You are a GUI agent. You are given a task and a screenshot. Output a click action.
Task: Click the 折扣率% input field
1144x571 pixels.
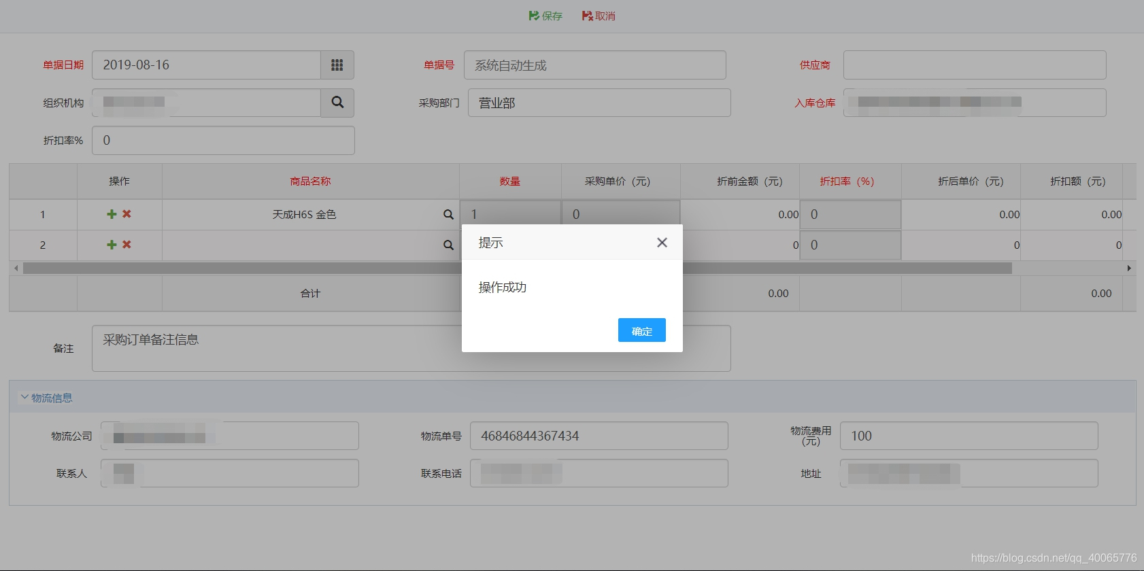[223, 140]
